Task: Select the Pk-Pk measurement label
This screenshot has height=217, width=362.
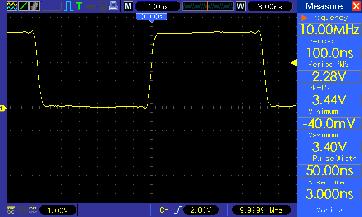Action: pos(319,88)
